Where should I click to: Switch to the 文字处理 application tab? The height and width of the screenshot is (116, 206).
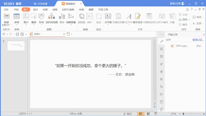pyautogui.click(x=41, y=4)
